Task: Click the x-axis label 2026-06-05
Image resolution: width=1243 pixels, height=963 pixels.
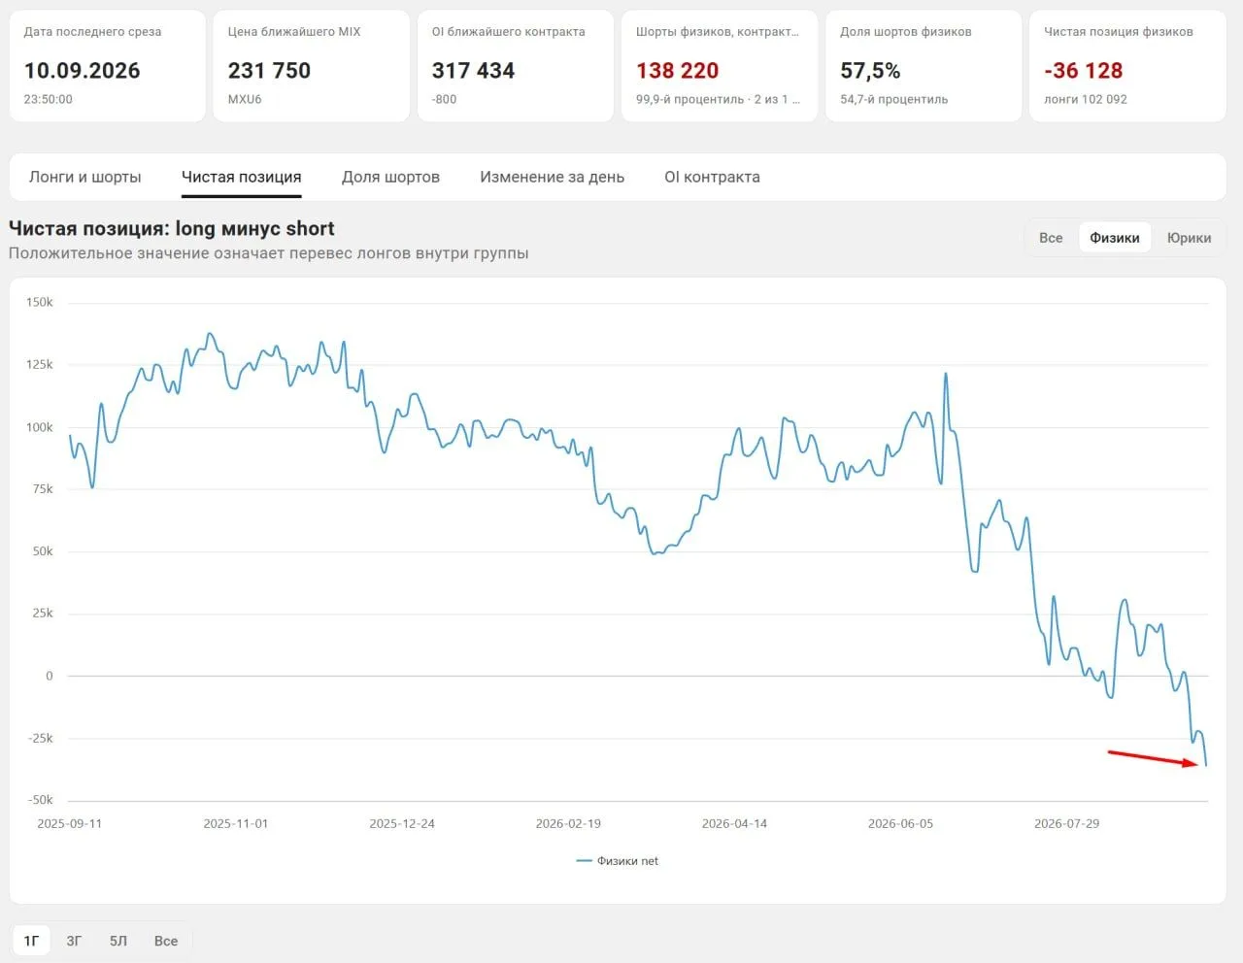Action: click(x=900, y=823)
